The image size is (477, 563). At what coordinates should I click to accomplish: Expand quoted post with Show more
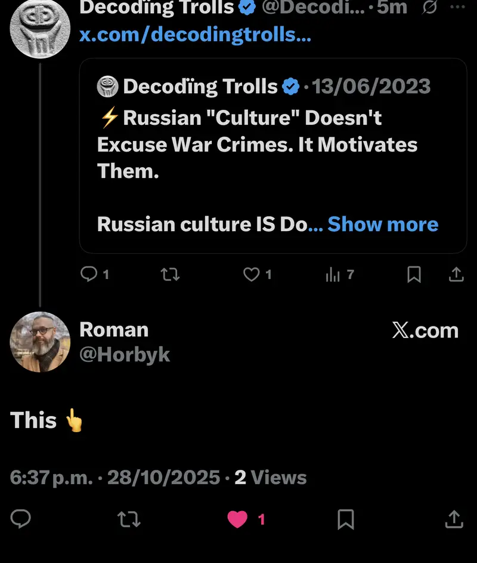tap(383, 224)
